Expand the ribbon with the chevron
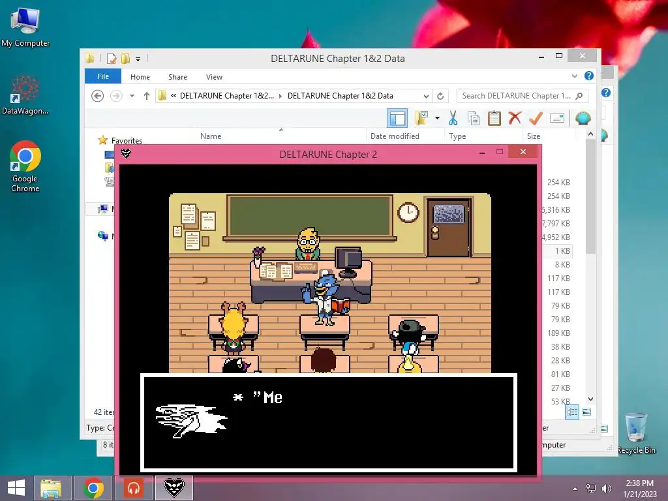This screenshot has height=501, width=668. coord(575,76)
